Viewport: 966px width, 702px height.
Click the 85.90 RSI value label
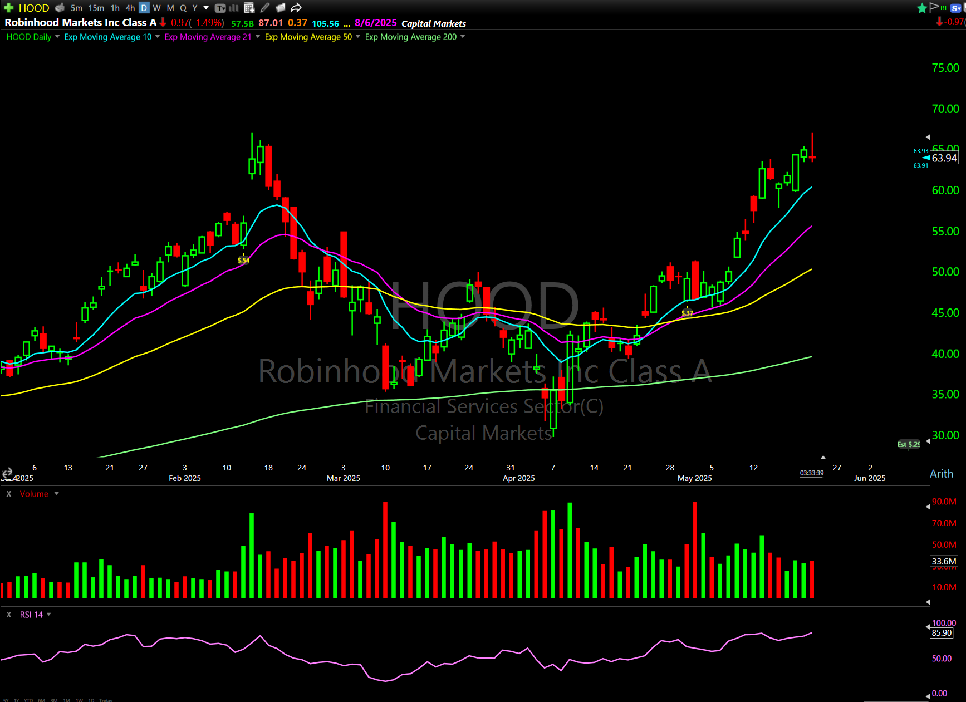(942, 633)
